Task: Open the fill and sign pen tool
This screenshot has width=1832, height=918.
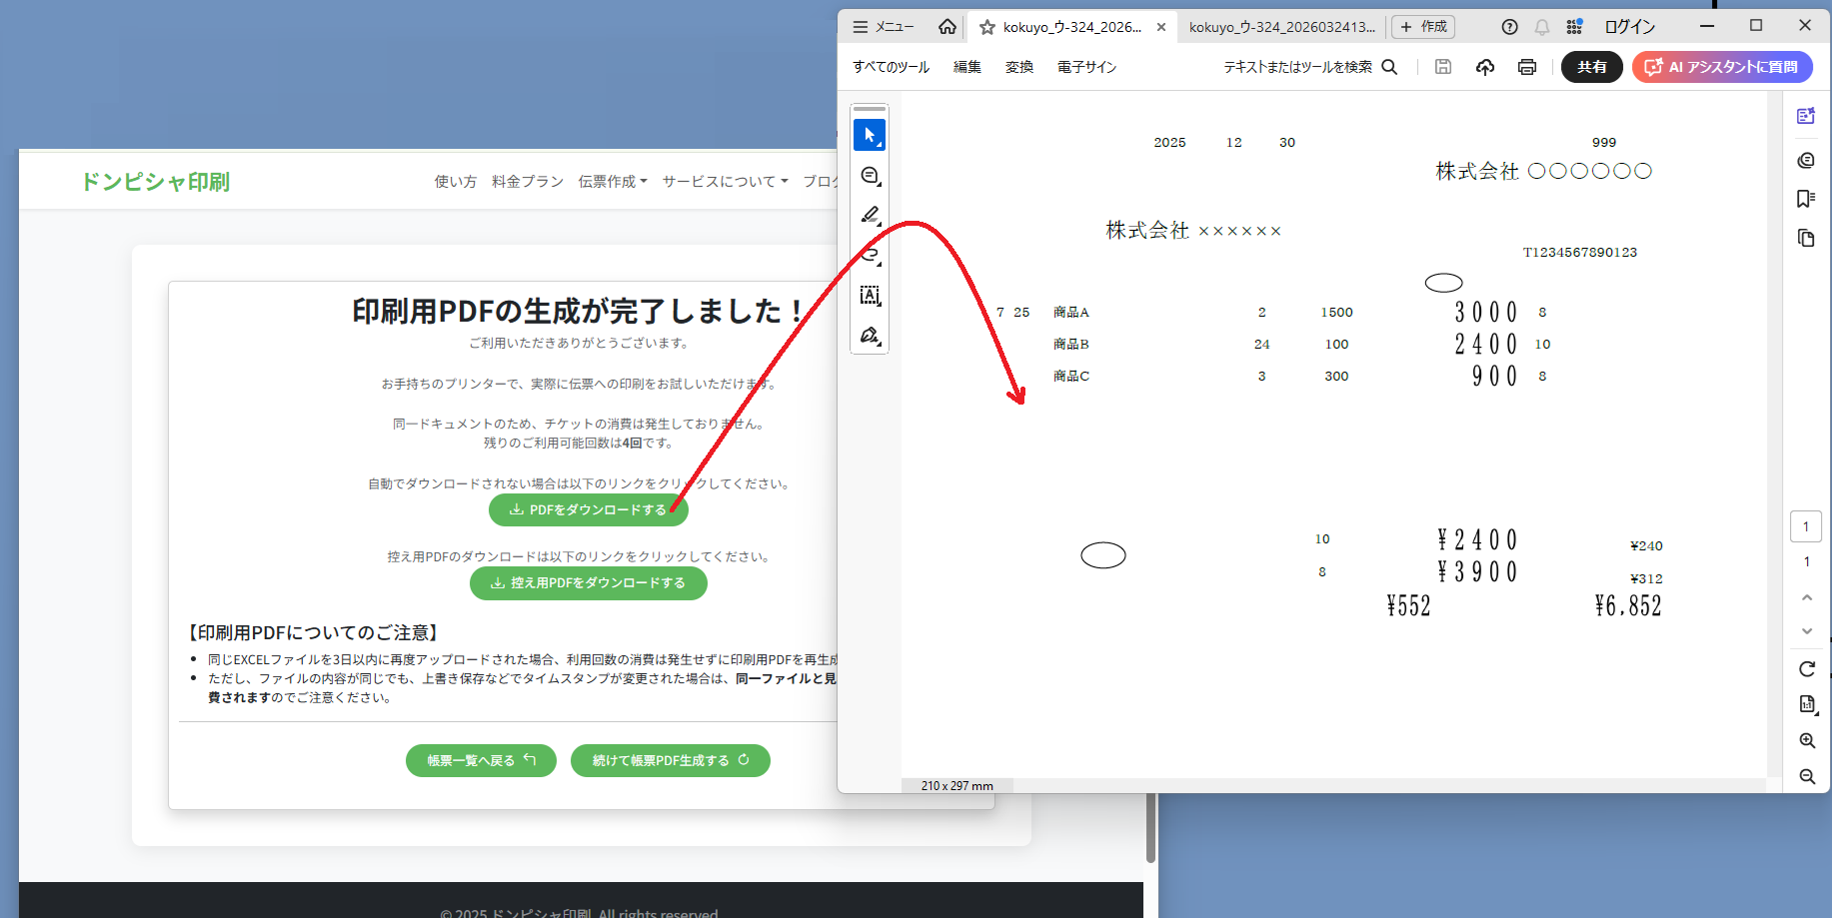Action: (870, 336)
